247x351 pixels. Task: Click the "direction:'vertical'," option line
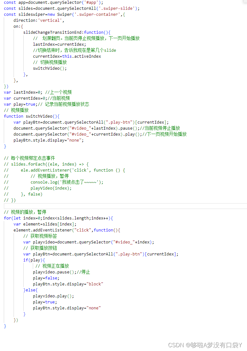pos(38,20)
